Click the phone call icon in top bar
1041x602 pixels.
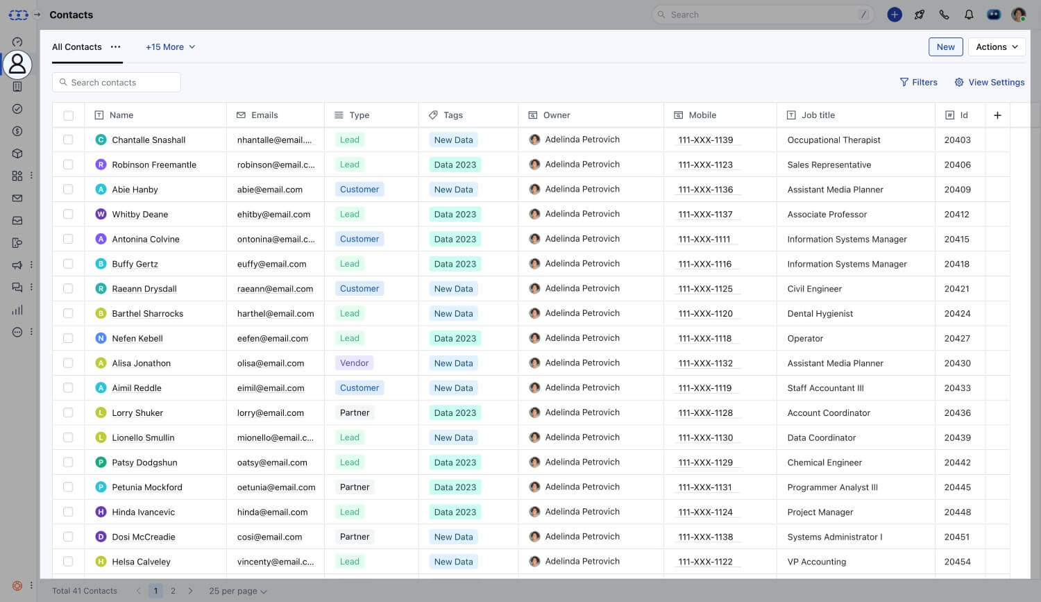click(944, 15)
